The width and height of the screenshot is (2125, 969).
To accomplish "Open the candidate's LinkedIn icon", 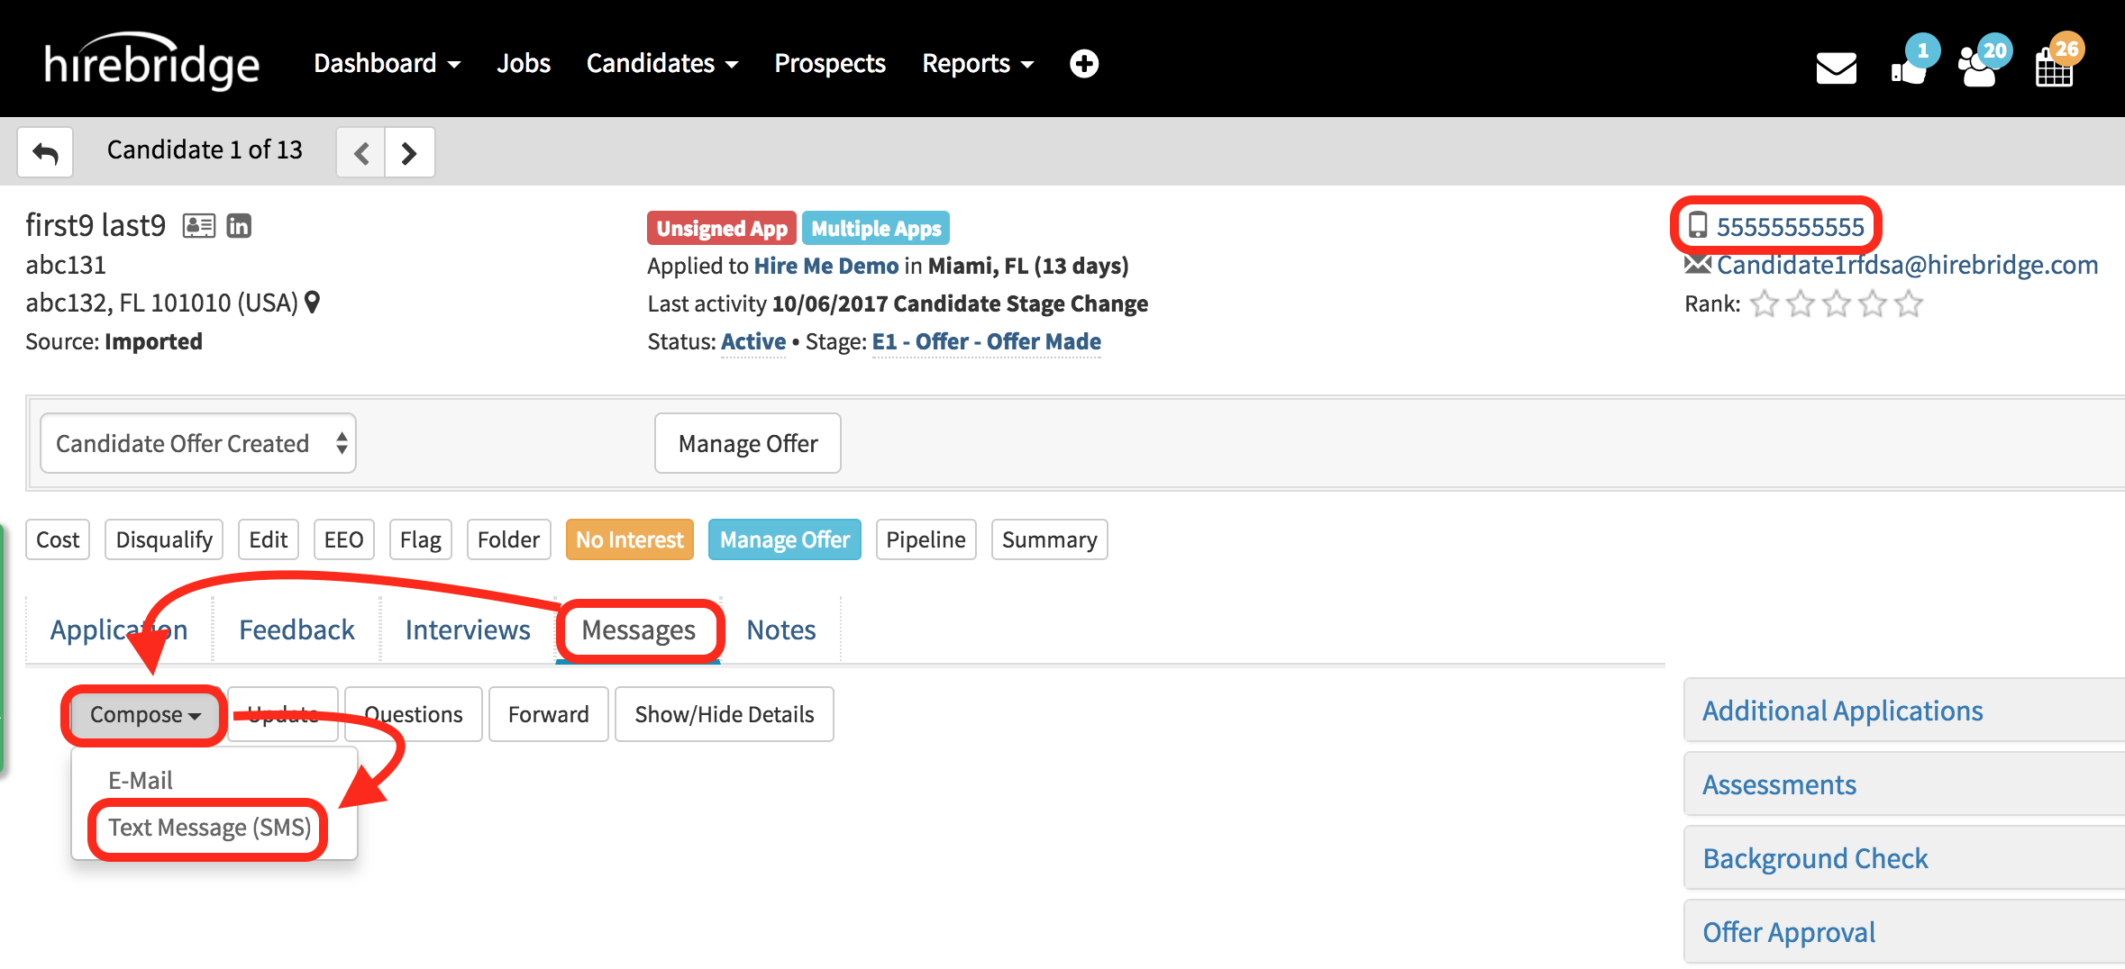I will 239,225.
